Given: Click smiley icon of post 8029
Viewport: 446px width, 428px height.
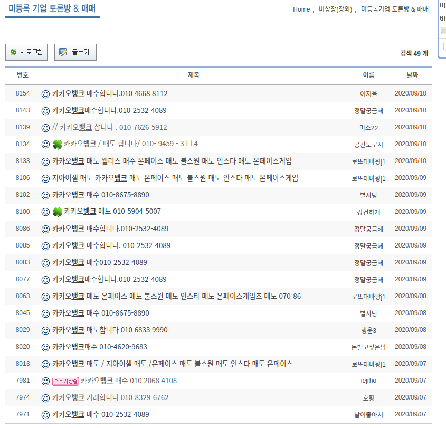Looking at the screenshot, I should [45, 330].
